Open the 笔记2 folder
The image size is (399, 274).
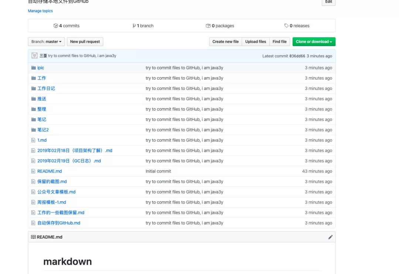coord(43,130)
